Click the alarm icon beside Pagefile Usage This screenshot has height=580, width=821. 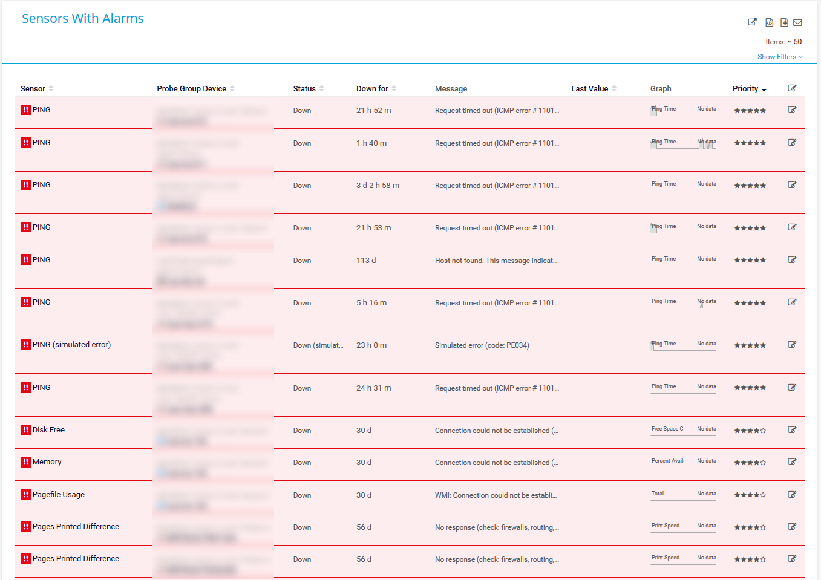coord(25,494)
